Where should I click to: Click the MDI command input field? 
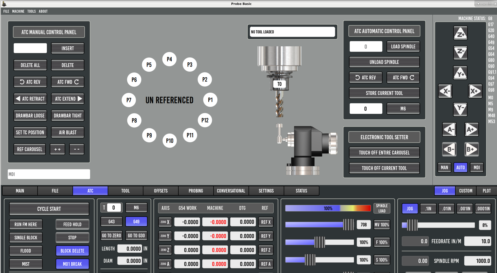49,174
